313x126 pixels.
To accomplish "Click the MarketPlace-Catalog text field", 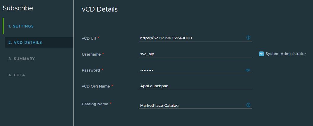I will tap(191, 105).
